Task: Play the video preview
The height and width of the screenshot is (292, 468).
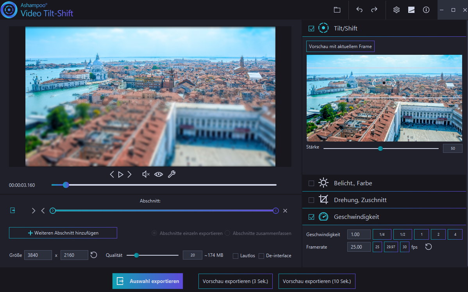Action: coord(121,174)
